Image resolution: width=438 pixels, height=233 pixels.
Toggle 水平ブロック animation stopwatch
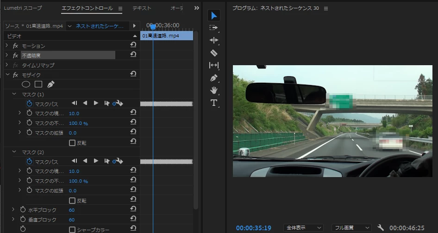click(23, 209)
